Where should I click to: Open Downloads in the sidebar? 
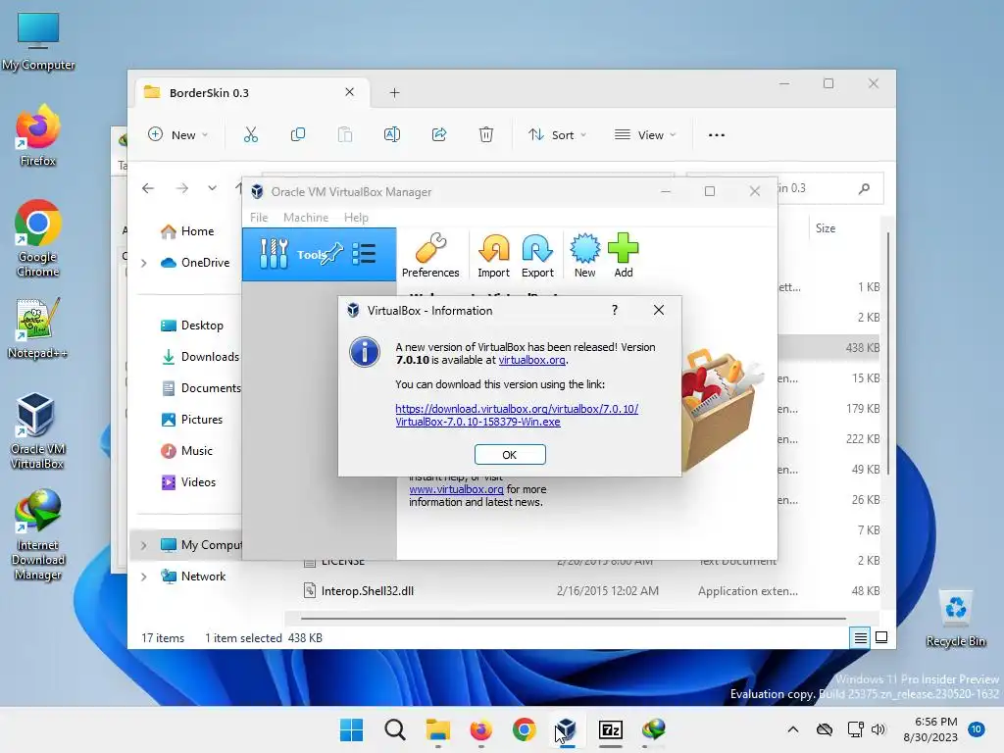pyautogui.click(x=200, y=357)
